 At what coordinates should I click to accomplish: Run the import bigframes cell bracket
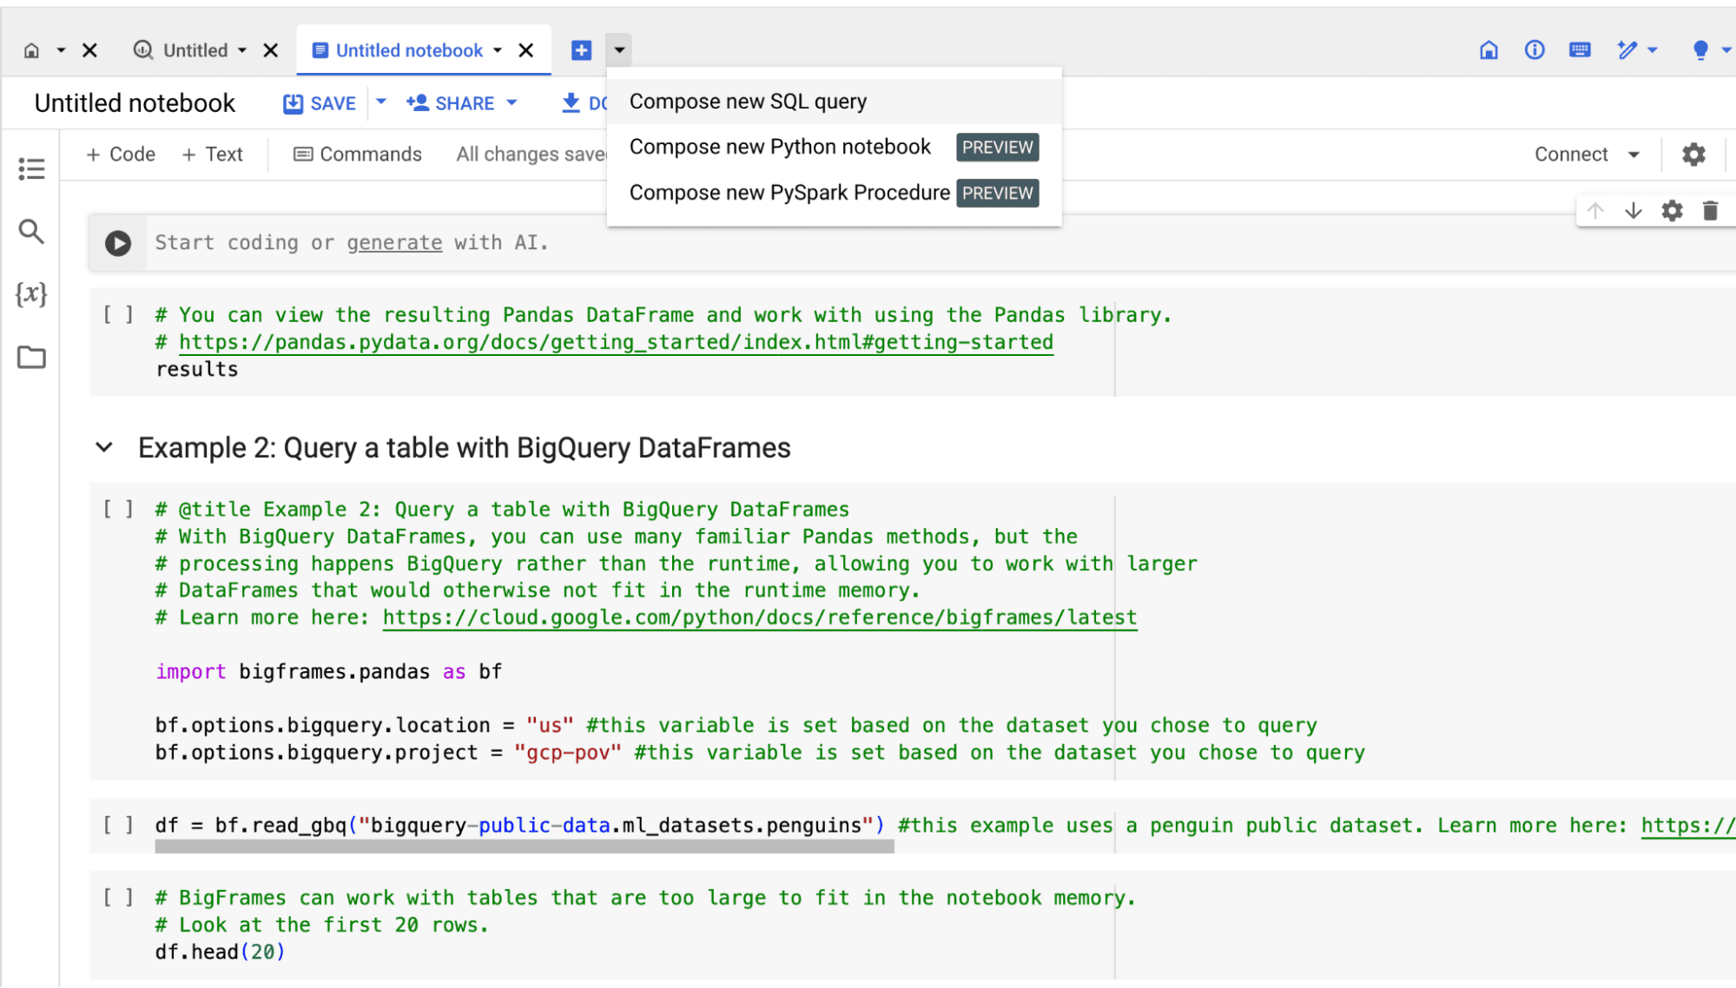pos(118,509)
